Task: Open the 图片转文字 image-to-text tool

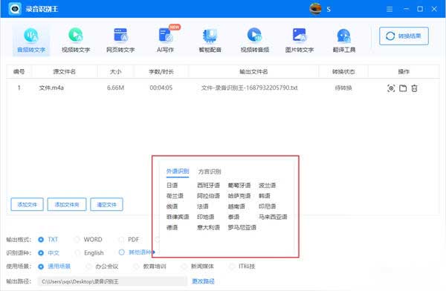Action: [300, 40]
